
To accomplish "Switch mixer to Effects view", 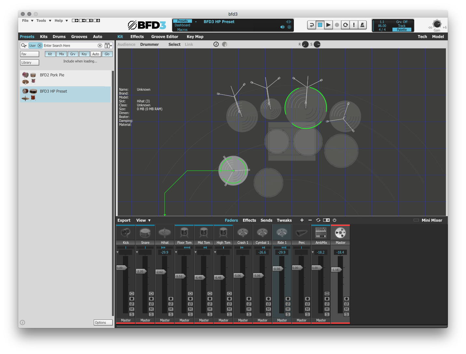I will click(x=249, y=220).
